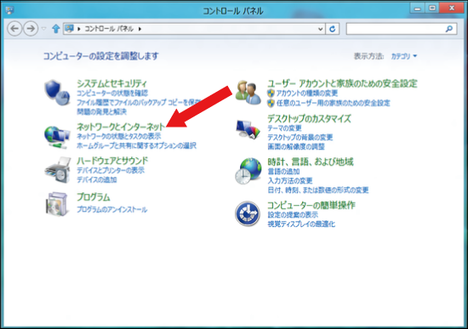
Task: Expand the breadcrumb arrow after コントロール パネル
Action: pyautogui.click(x=140, y=29)
